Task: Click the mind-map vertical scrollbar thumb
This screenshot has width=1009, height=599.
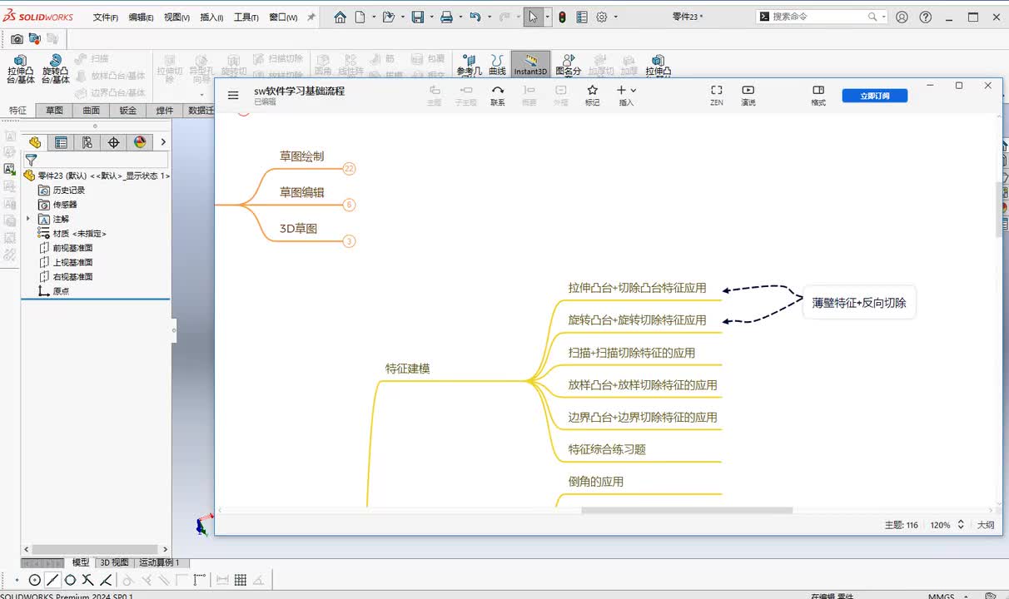Action: (x=999, y=209)
